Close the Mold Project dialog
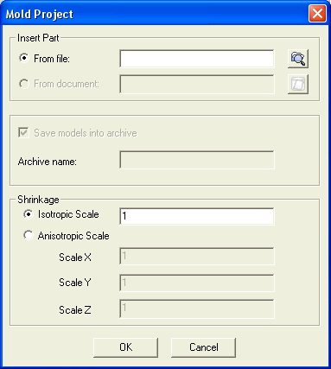Viewport: 331px width, 369px height. coord(317,14)
